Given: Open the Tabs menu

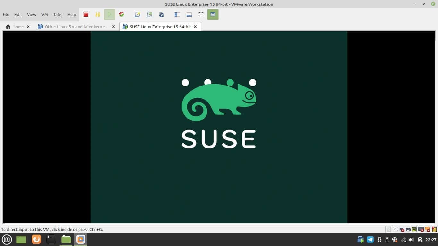Looking at the screenshot, I should click(x=58, y=14).
